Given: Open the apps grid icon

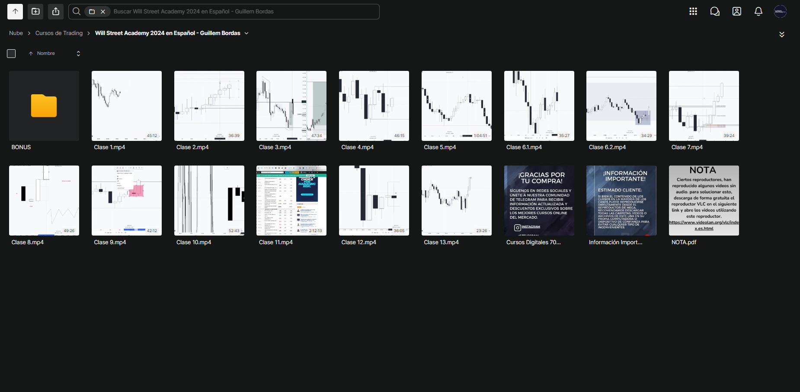Looking at the screenshot, I should pyautogui.click(x=693, y=12).
